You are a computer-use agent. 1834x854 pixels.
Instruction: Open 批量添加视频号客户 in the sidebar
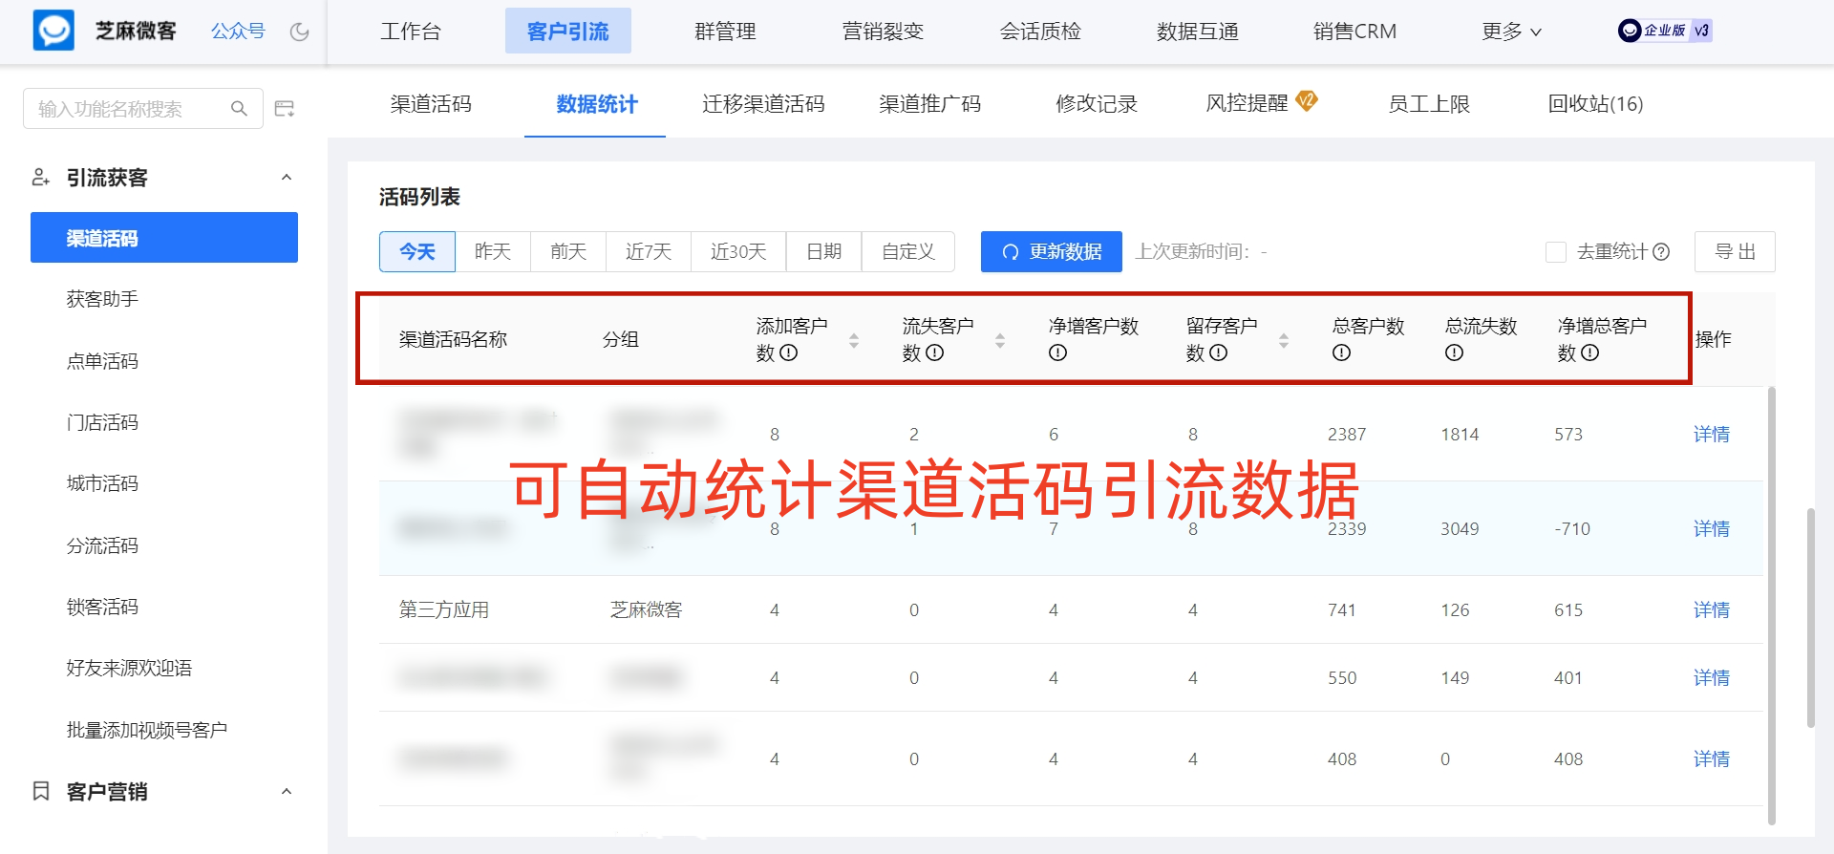tap(147, 730)
